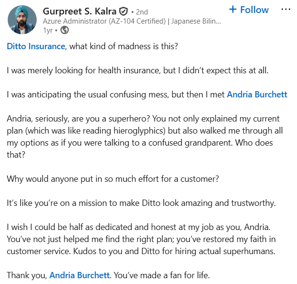Click the "You've made a fan for life" text
This screenshot has width=297, height=284.
163,276
